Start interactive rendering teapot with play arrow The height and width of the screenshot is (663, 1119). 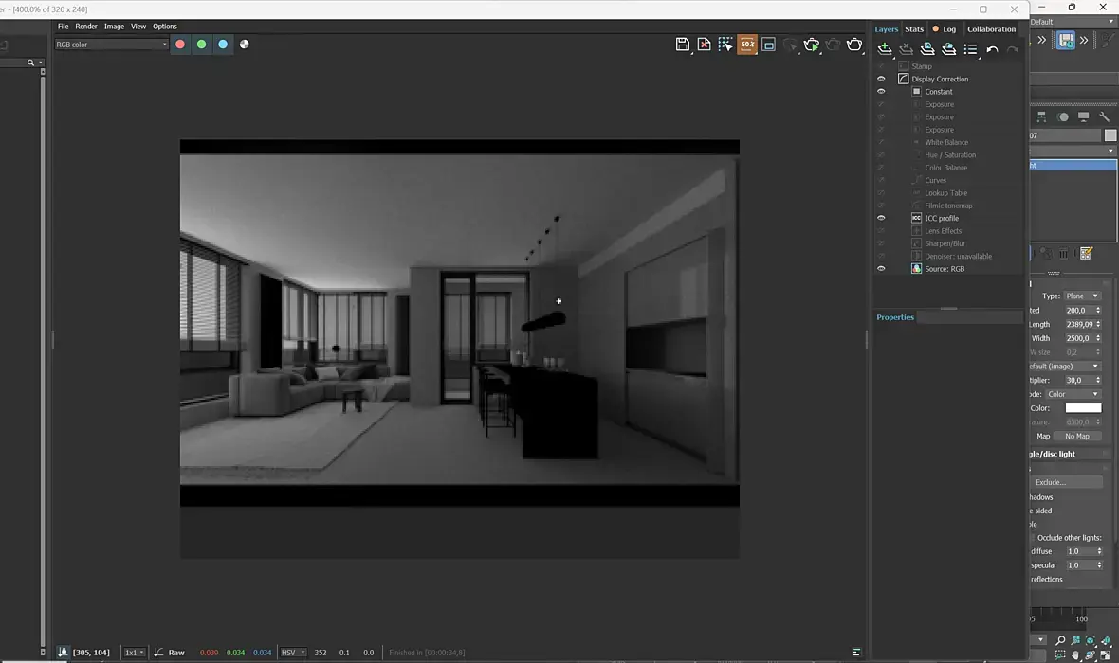[812, 45]
